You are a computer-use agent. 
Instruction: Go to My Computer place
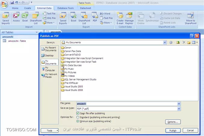pyautogui.click(x=49, y=69)
